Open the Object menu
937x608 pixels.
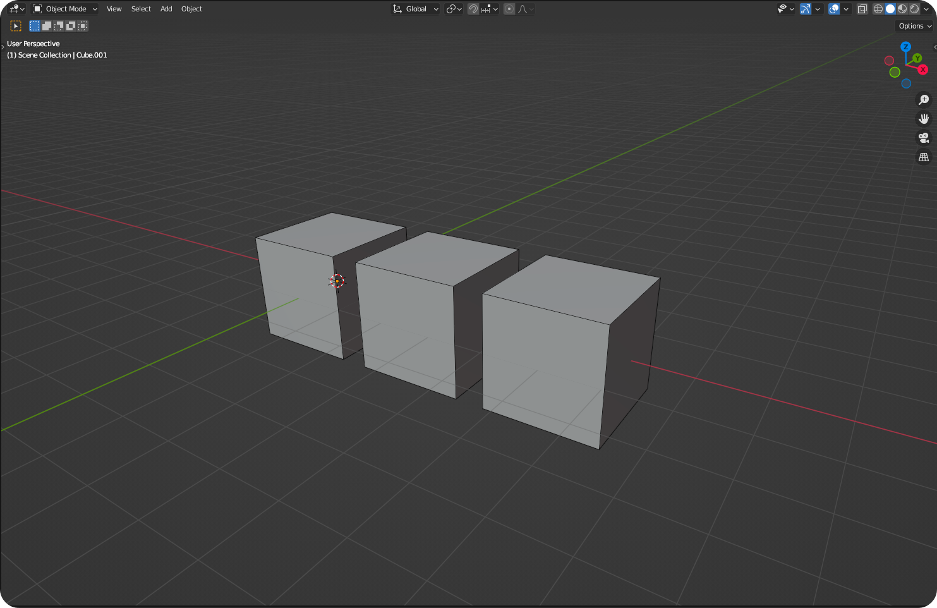(x=191, y=9)
